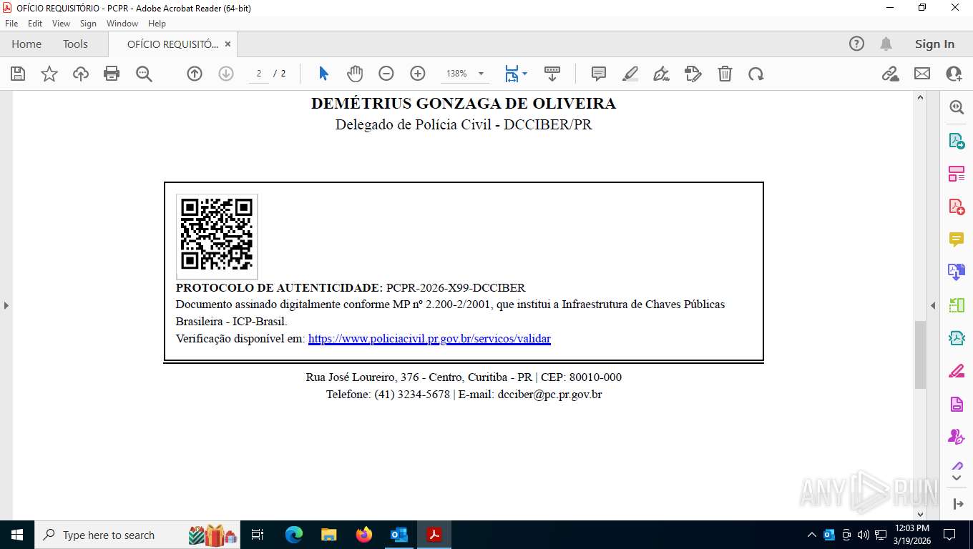973x549 pixels.
Task: Go to previous page arrow
Action: (x=195, y=74)
